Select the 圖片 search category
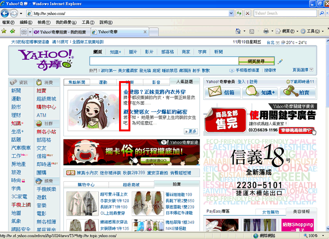Viewport: 329px width, 239px height. [133, 52]
